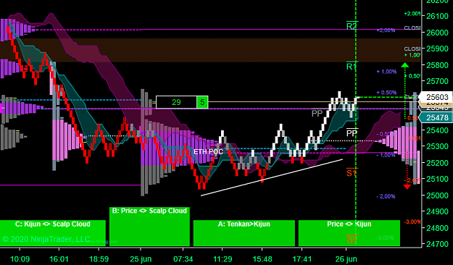The height and width of the screenshot is (265, 453).
Task: Click the 25300 price axis label
Action: (x=437, y=146)
